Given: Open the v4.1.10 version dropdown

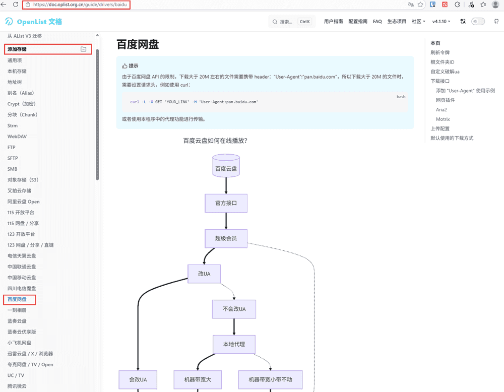Looking at the screenshot, I should (441, 22).
